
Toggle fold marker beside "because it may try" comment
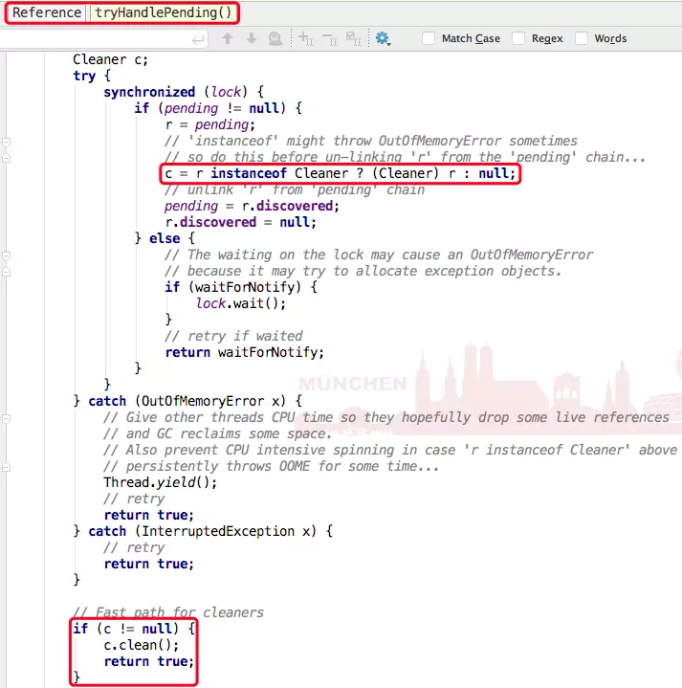(x=6, y=272)
